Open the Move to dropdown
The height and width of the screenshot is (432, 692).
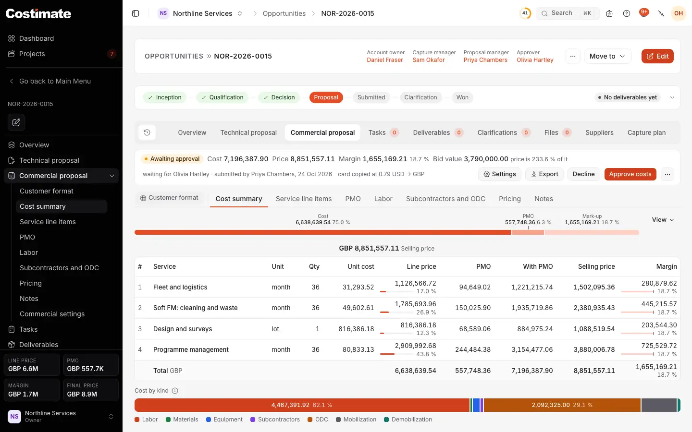pos(607,56)
